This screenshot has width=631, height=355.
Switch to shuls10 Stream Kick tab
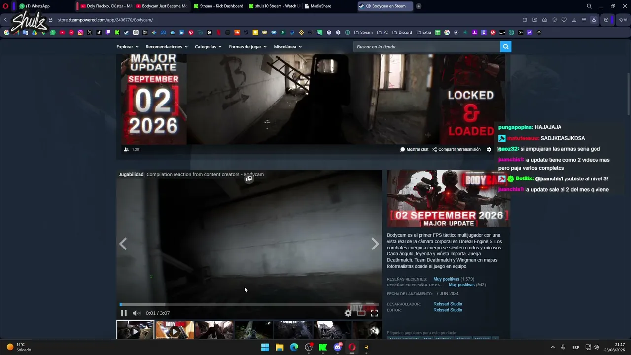[x=274, y=6]
